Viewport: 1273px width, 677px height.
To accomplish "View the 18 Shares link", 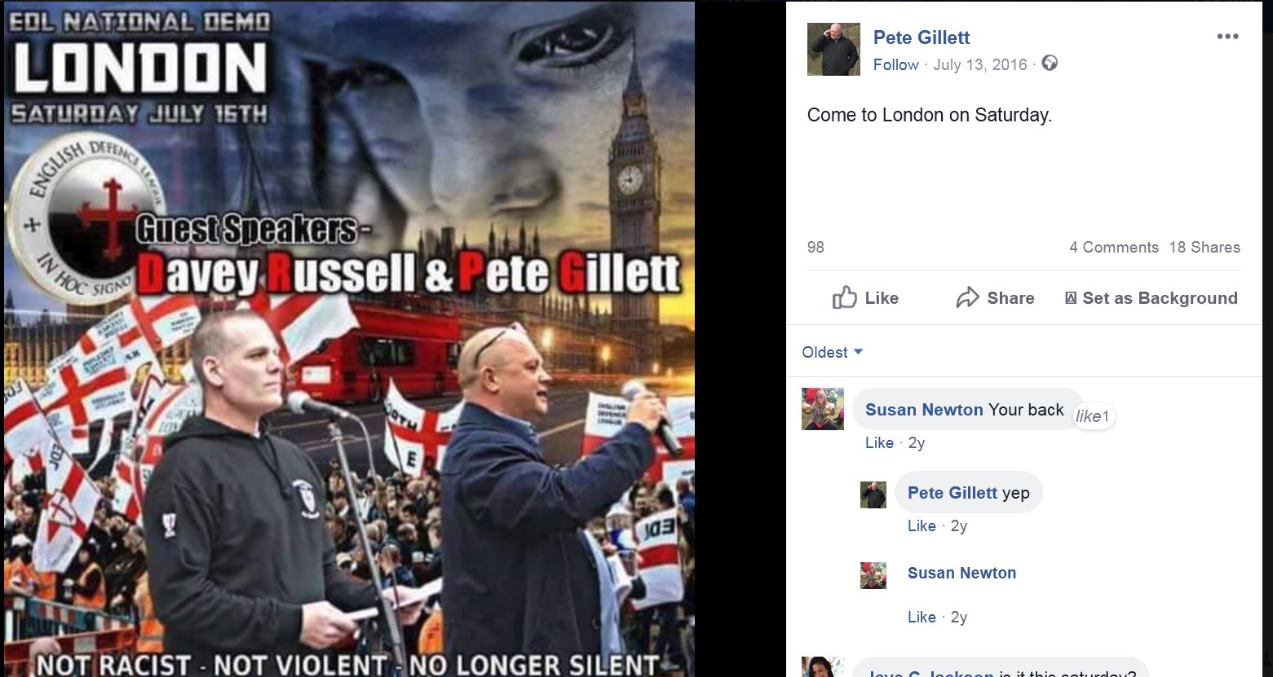I will (1204, 247).
